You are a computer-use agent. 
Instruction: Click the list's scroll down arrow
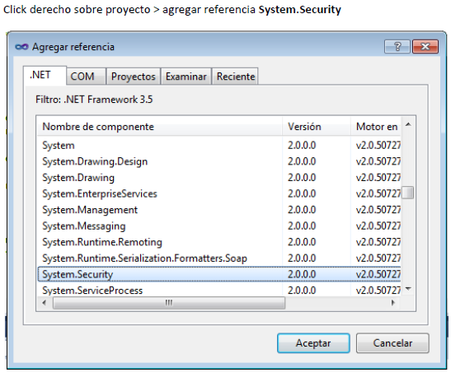coord(408,289)
